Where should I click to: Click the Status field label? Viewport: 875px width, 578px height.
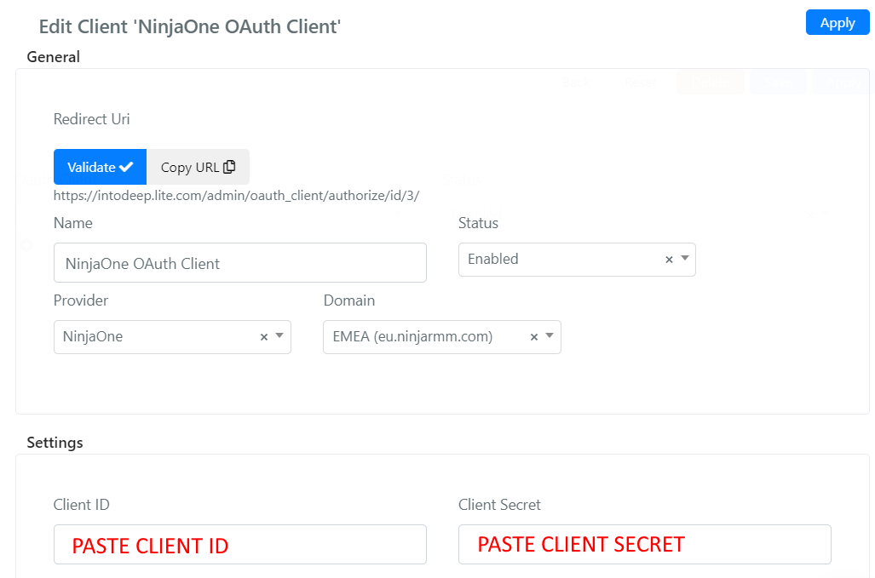point(478,223)
